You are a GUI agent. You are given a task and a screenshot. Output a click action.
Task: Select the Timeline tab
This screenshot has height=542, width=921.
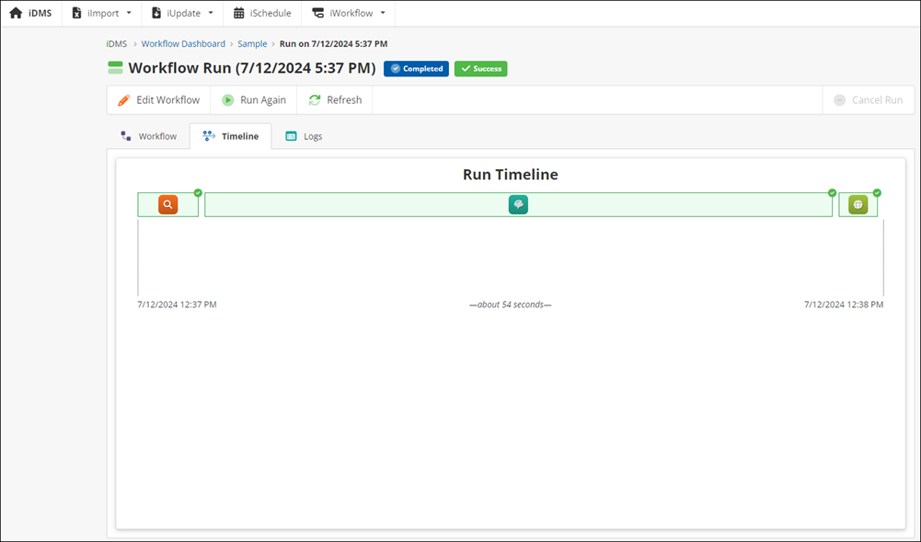[x=231, y=136]
